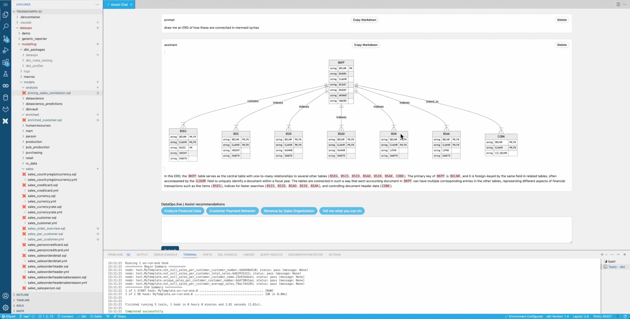The image size is (630, 319).
Task: Select the DataOps Assist sidebar icon
Action: coord(6,121)
